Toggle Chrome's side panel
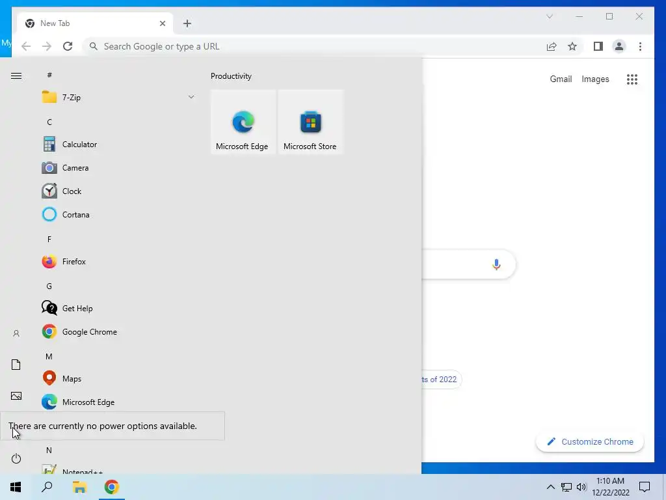 598,46
